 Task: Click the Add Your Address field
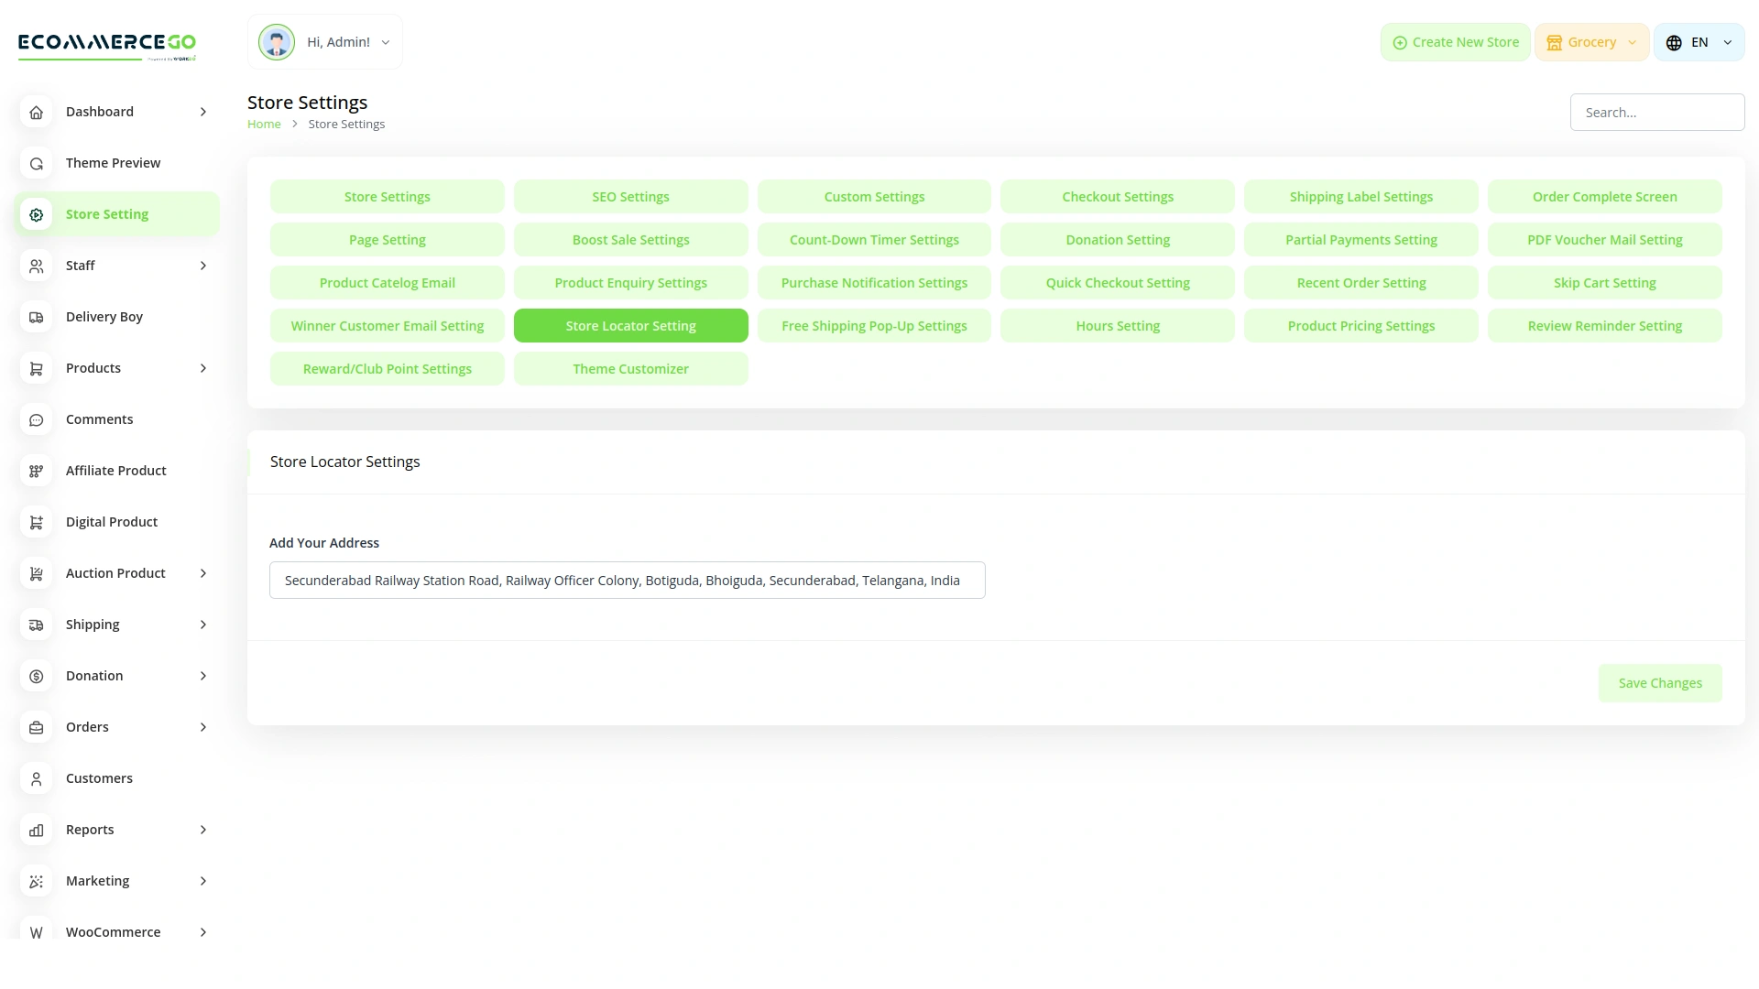[627, 581]
